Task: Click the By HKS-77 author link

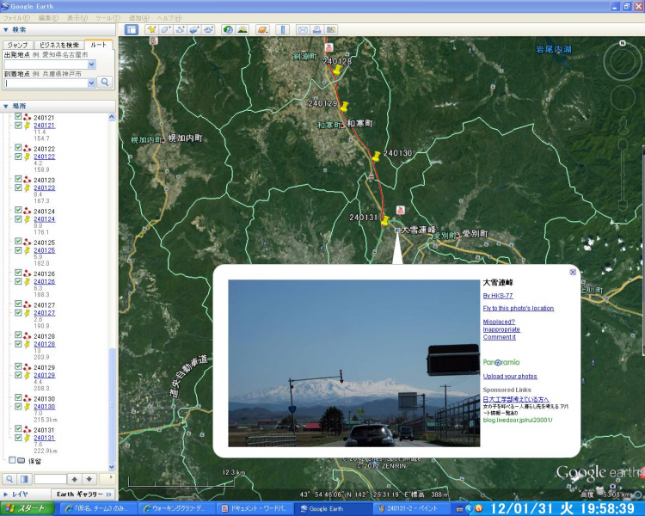Action: pos(498,296)
